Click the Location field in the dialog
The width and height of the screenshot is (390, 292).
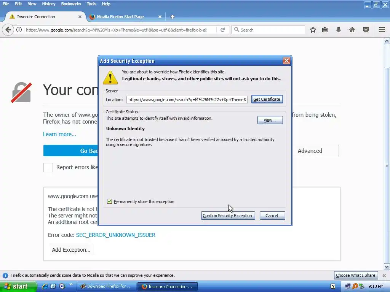pyautogui.click(x=187, y=100)
